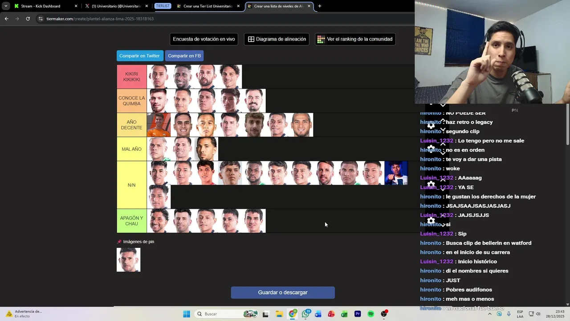Move CONOCE LA QUIMBA tier down with chevron
The width and height of the screenshot is (570, 321).
(x=443, y=106)
